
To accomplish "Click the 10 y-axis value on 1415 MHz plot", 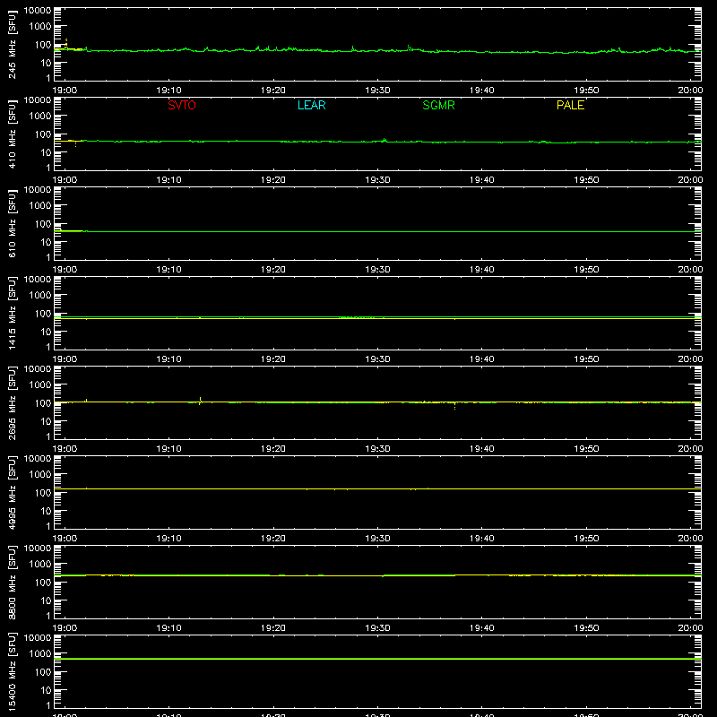I will (x=47, y=332).
